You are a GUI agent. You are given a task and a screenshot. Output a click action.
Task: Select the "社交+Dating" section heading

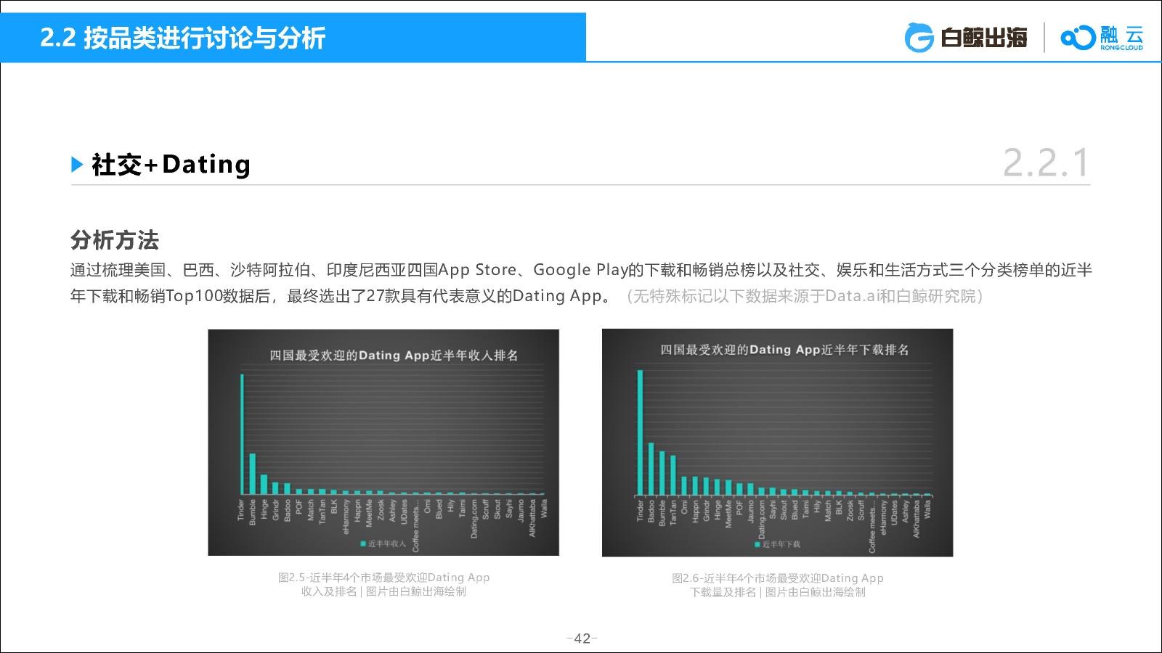(x=171, y=165)
